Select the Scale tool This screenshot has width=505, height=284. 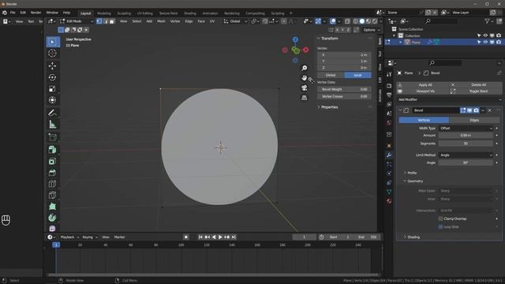click(x=52, y=88)
